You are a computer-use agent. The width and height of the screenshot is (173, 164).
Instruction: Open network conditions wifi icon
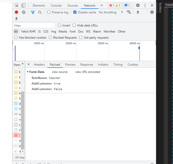tap(129, 12)
